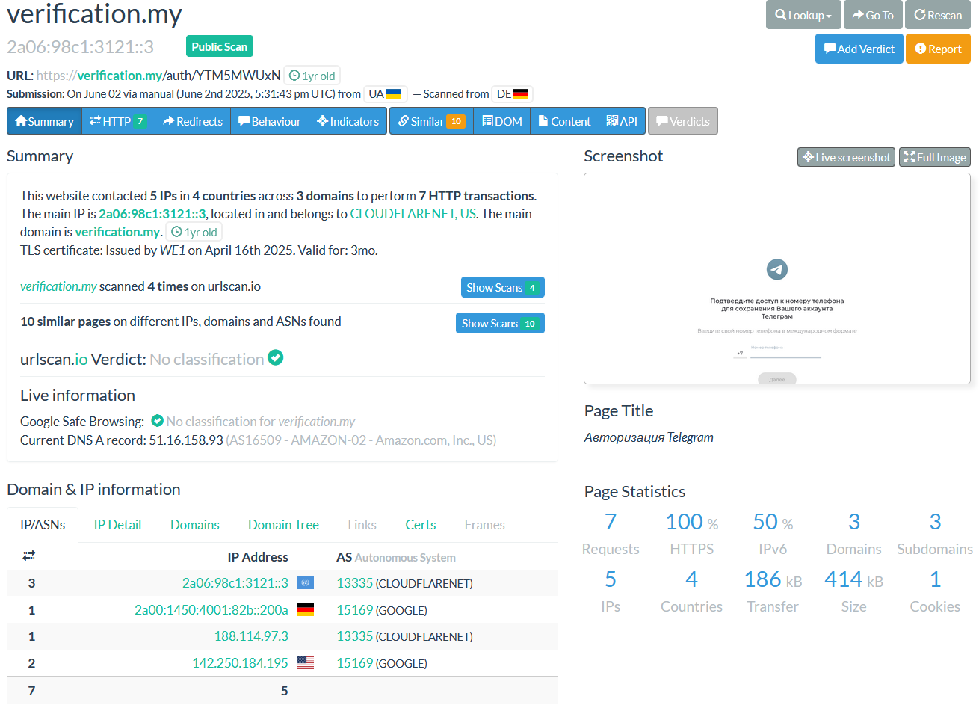This screenshot has height=726, width=979.
Task: Open the page screenshot thumbnail
Action: click(777, 279)
